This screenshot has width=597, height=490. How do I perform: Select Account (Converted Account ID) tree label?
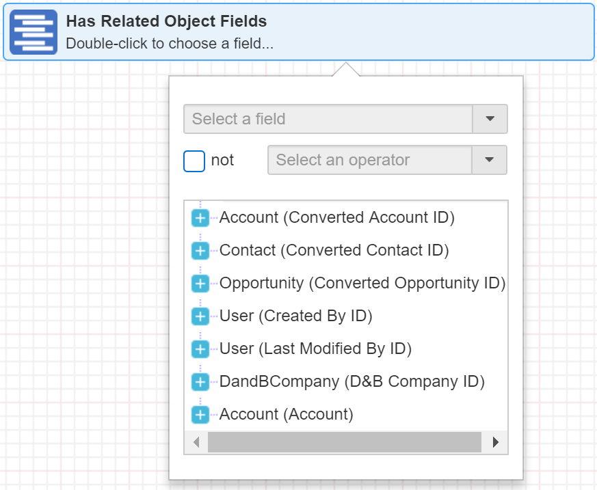coord(336,218)
